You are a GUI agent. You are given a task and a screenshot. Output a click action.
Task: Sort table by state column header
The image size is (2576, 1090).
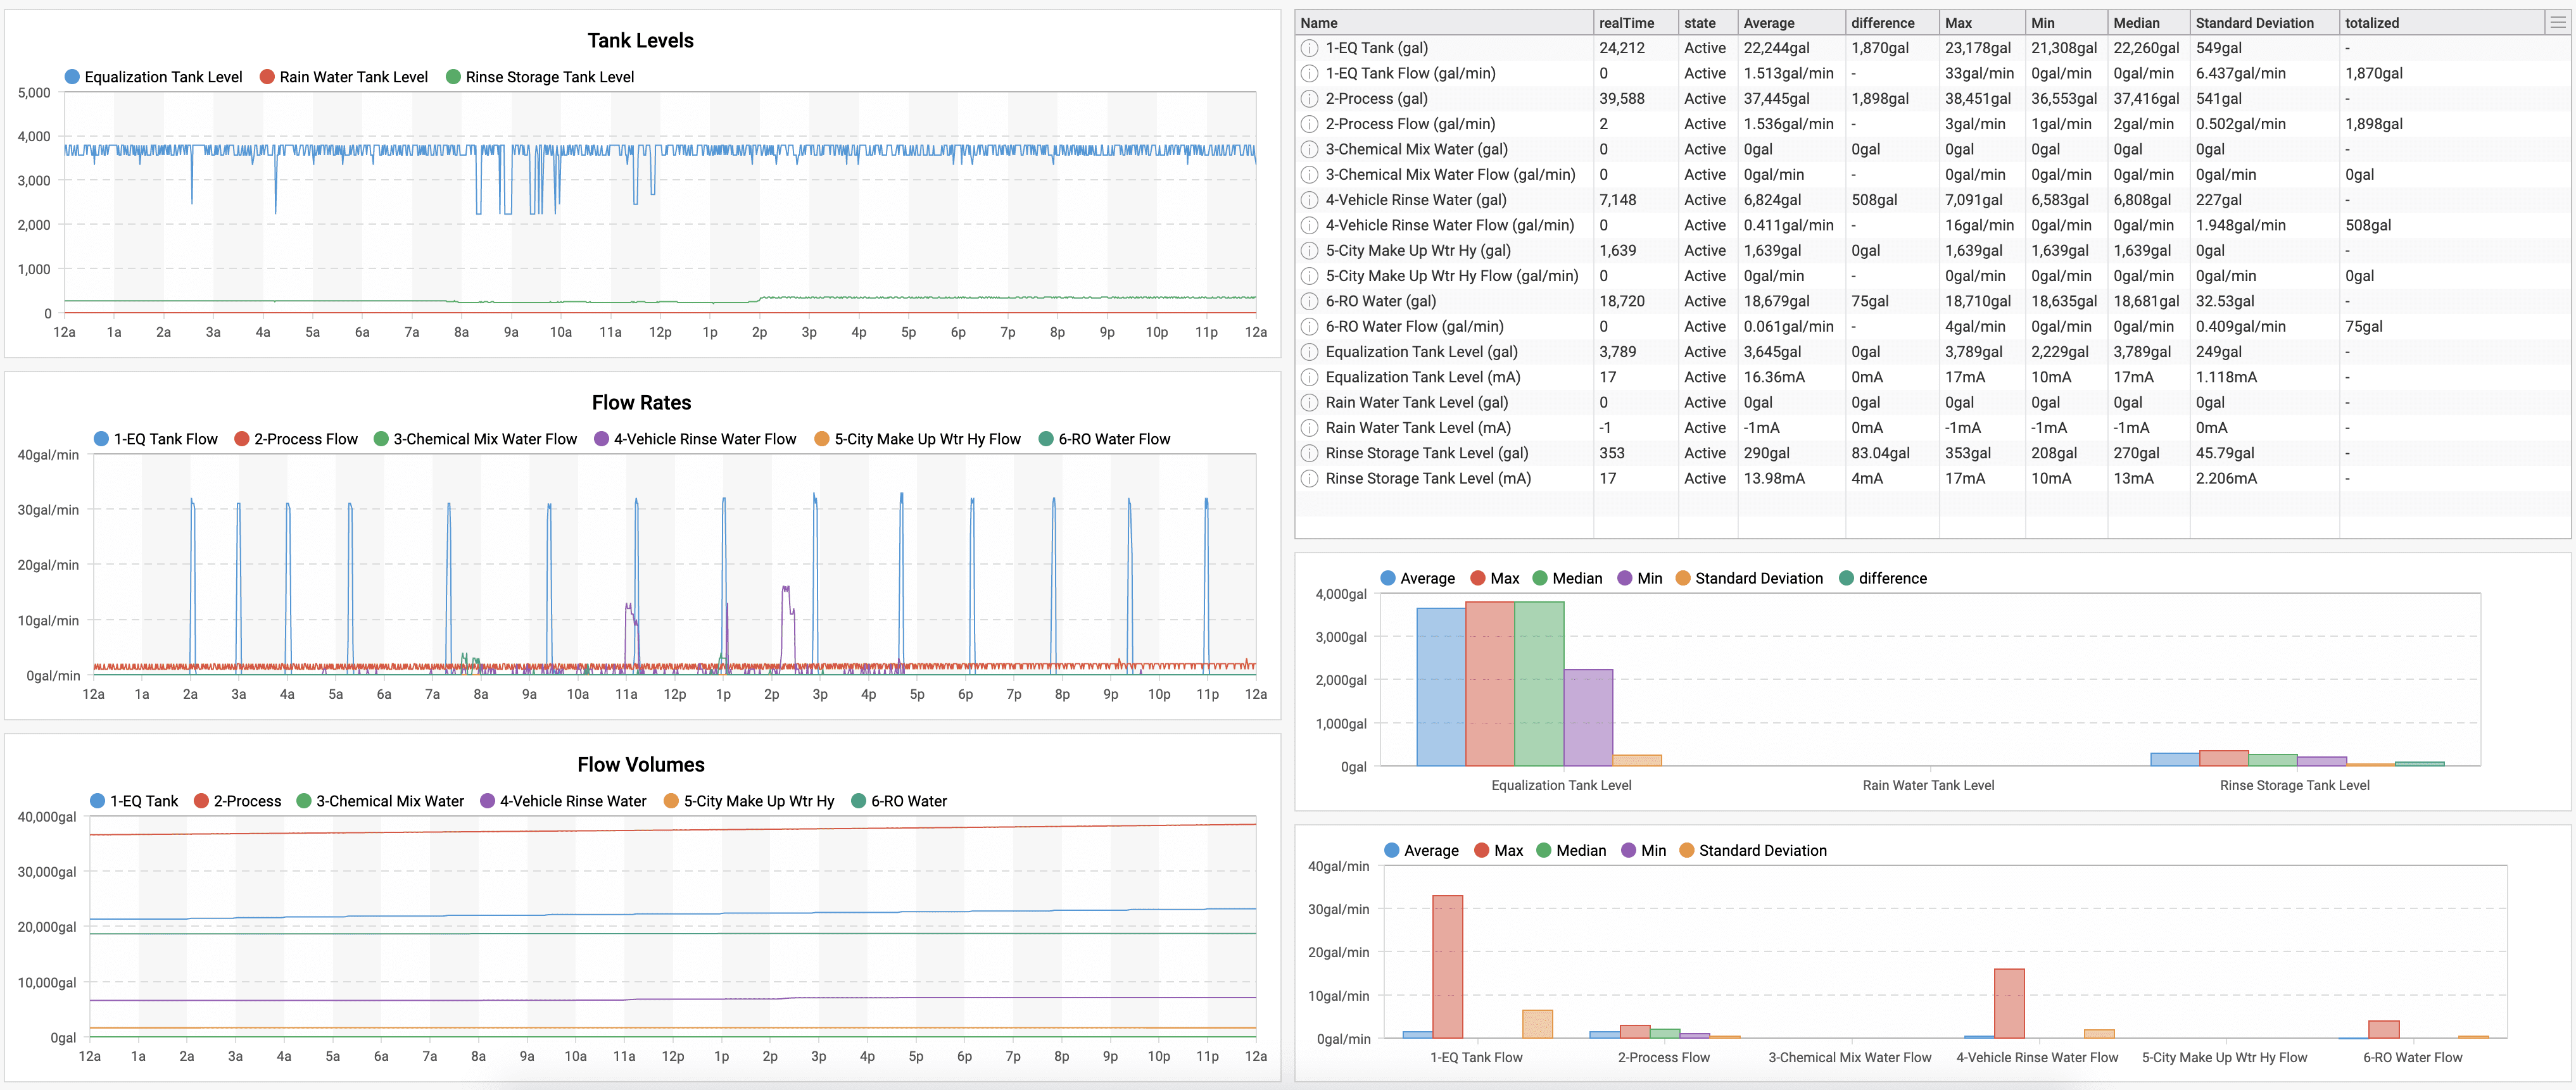point(1708,22)
